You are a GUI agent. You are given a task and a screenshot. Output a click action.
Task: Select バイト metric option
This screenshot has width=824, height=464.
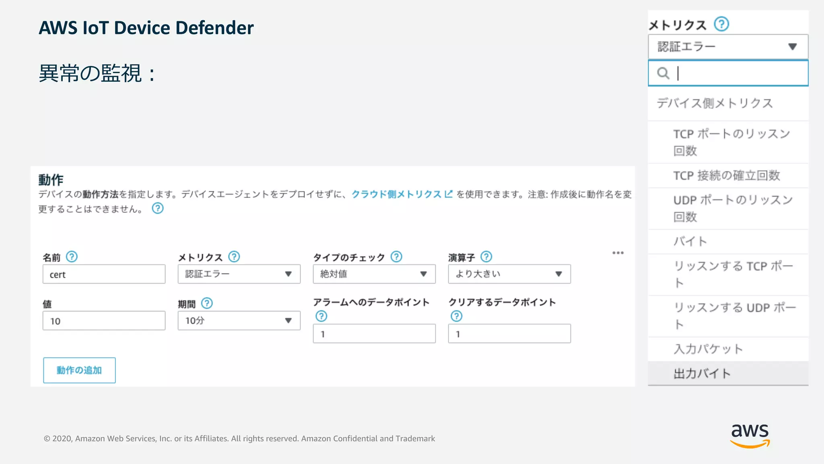pyautogui.click(x=728, y=242)
